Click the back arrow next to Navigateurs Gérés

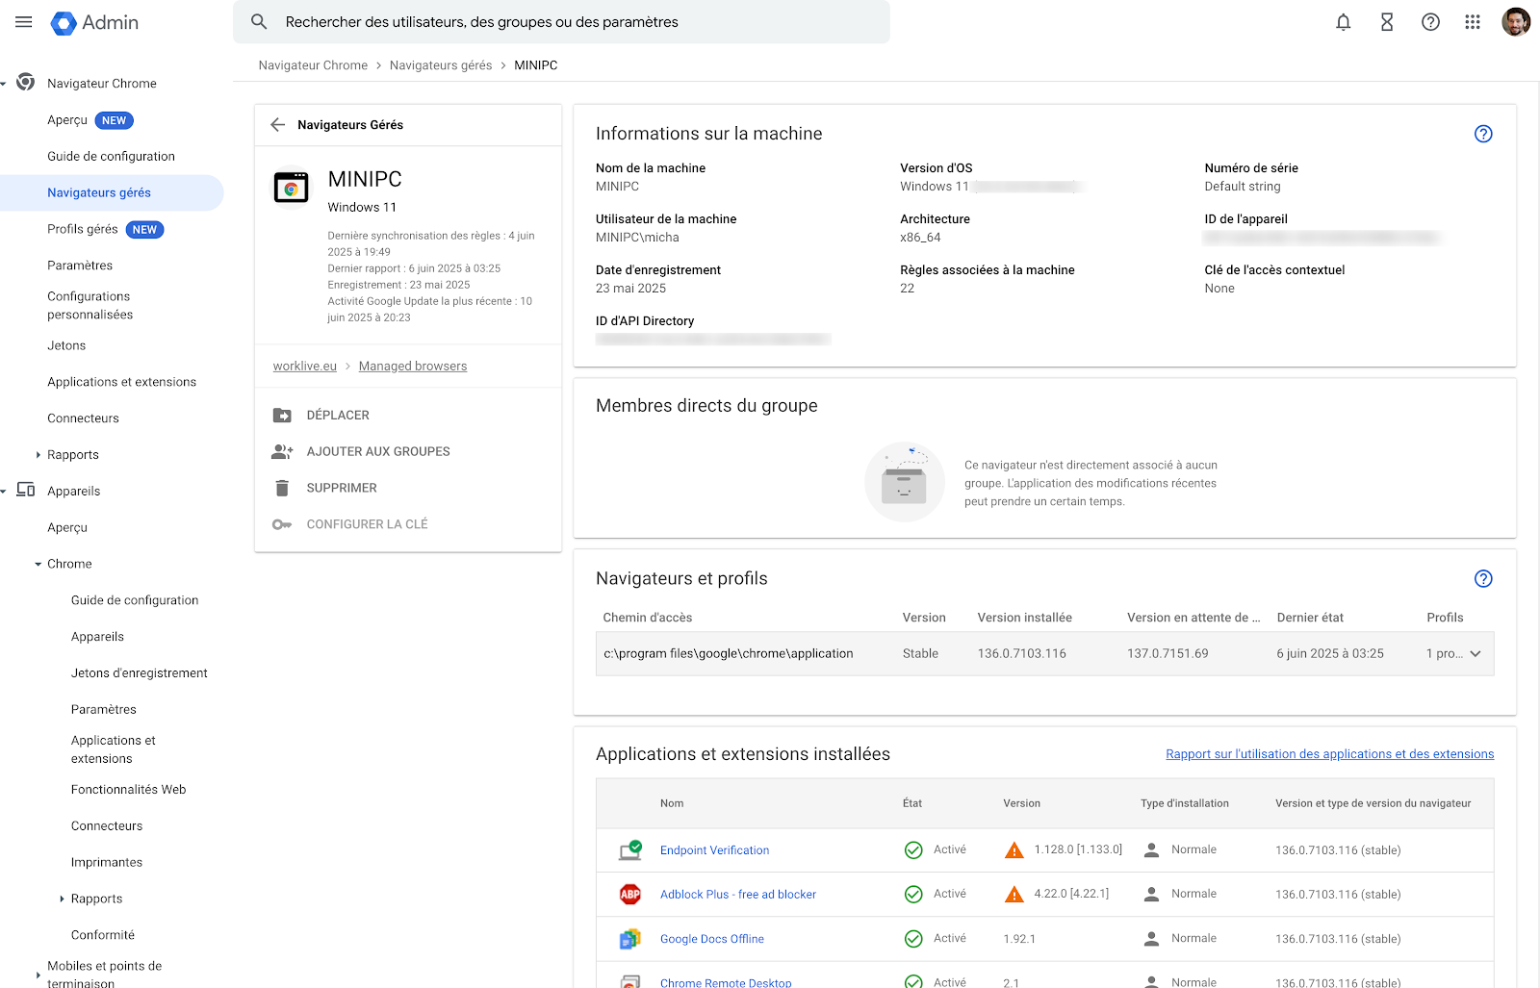(x=278, y=125)
